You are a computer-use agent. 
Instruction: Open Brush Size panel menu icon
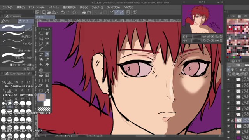pyautogui.click(x=2, y=73)
